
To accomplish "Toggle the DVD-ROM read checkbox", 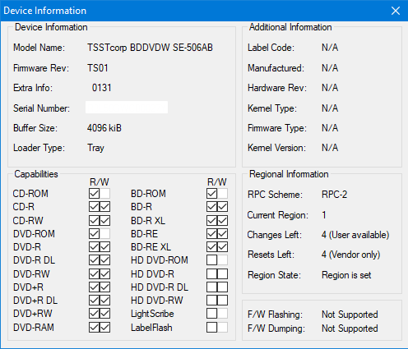I will tap(94, 234).
